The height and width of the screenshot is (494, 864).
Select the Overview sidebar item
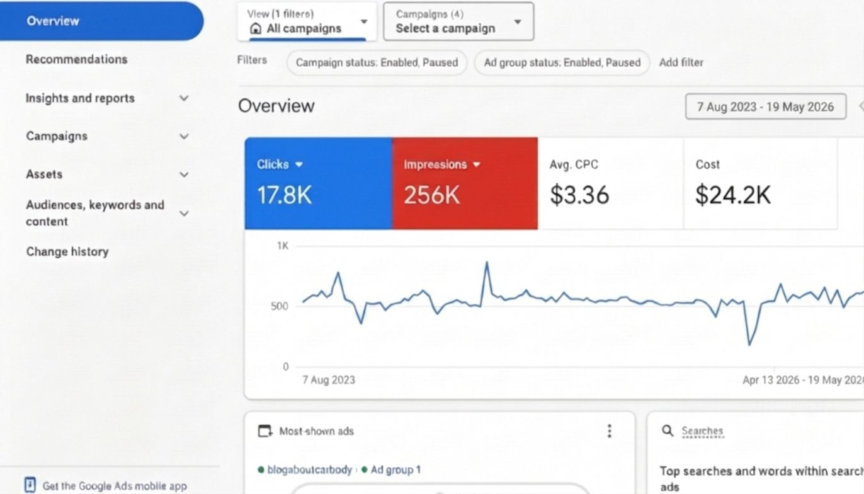(x=101, y=21)
